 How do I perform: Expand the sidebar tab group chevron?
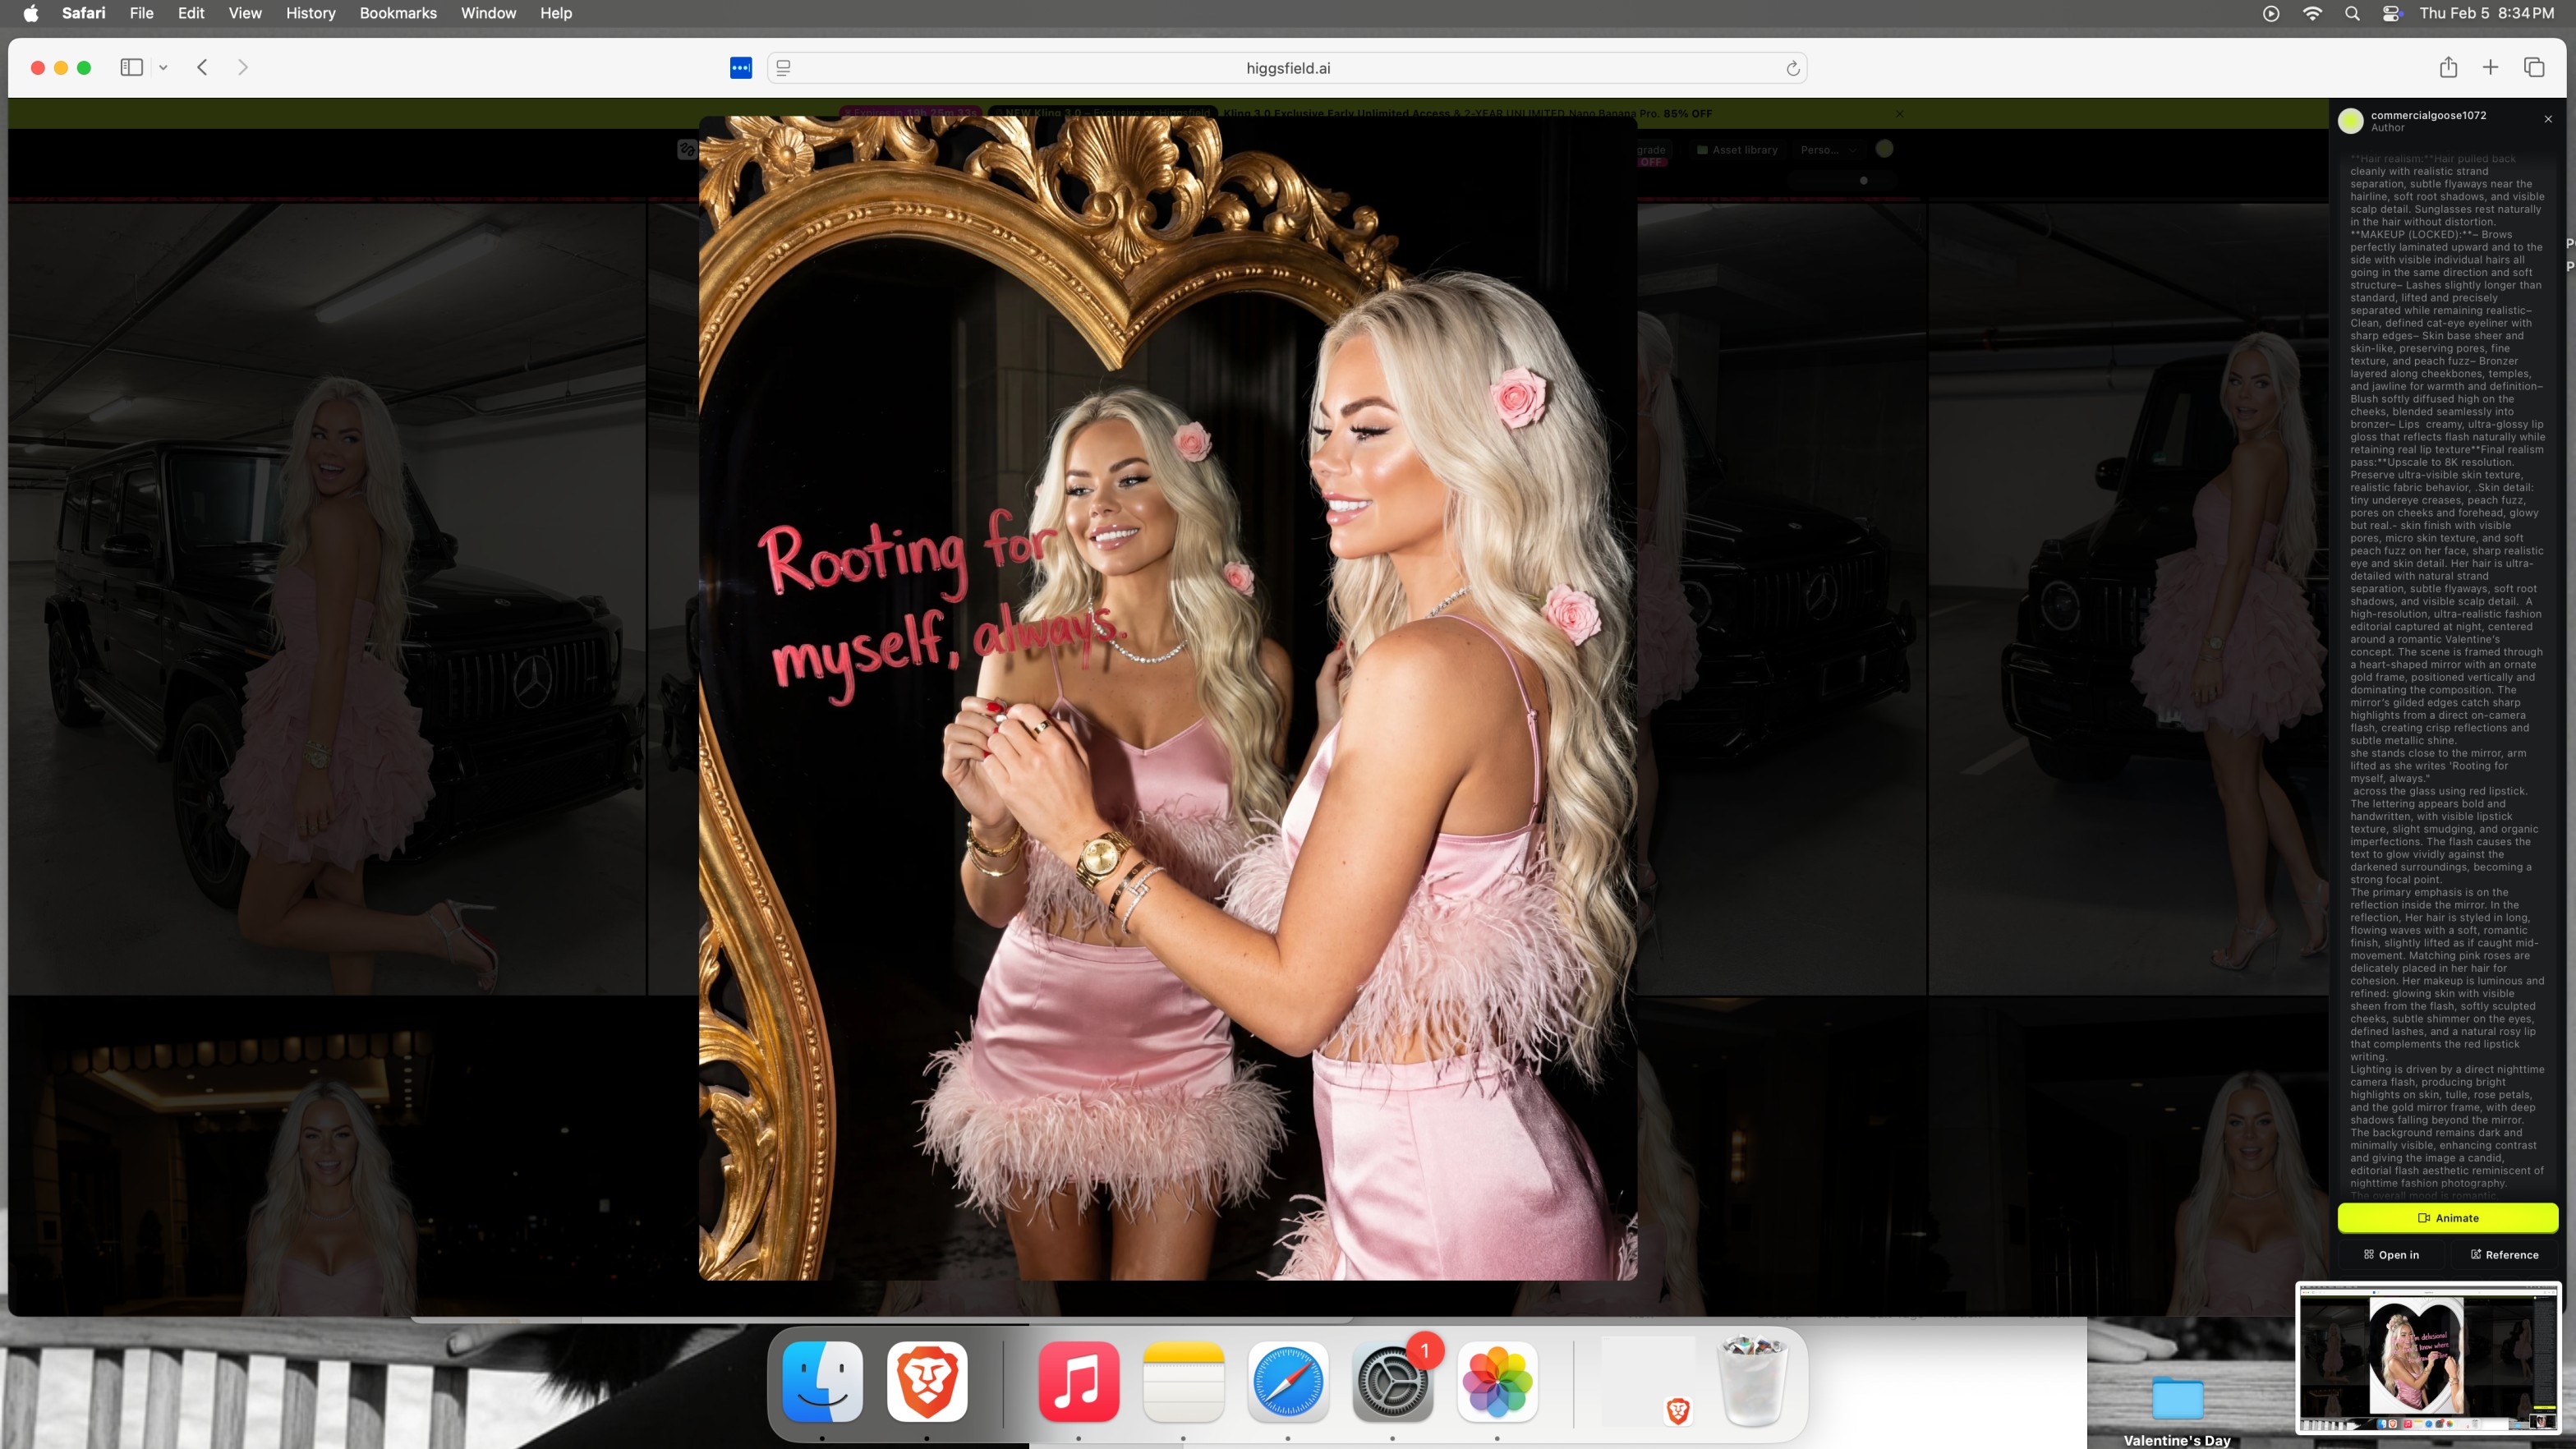[x=163, y=68]
